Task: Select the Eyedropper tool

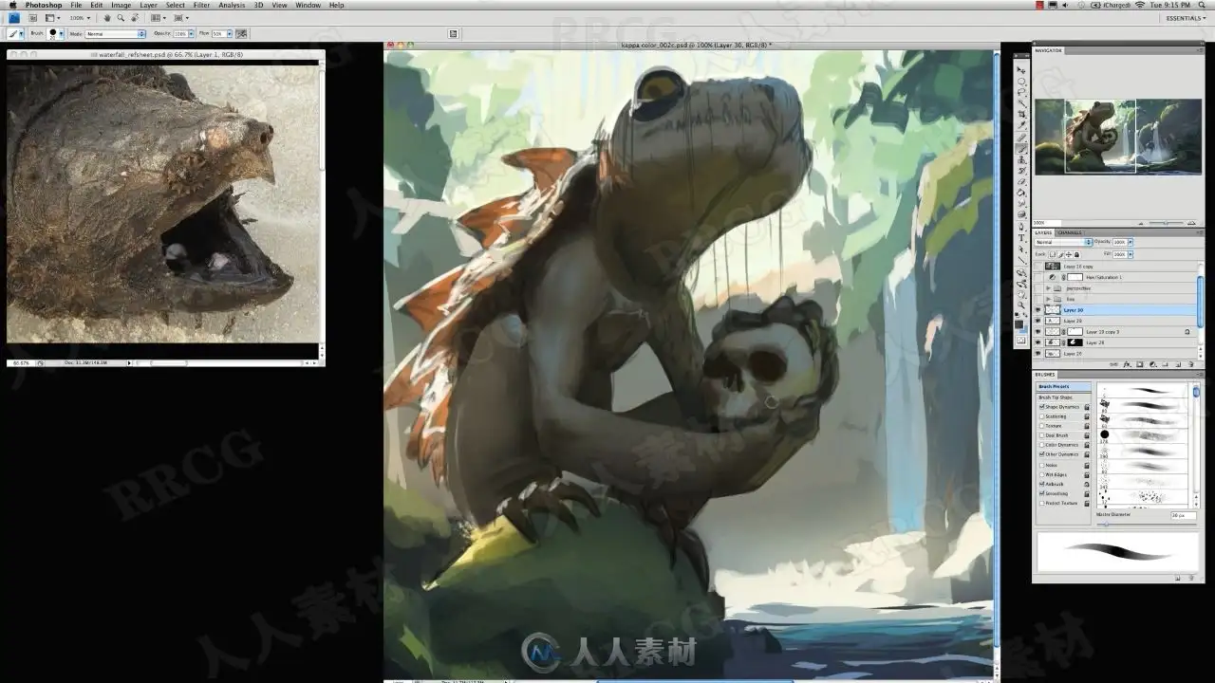Action: coord(1021,125)
